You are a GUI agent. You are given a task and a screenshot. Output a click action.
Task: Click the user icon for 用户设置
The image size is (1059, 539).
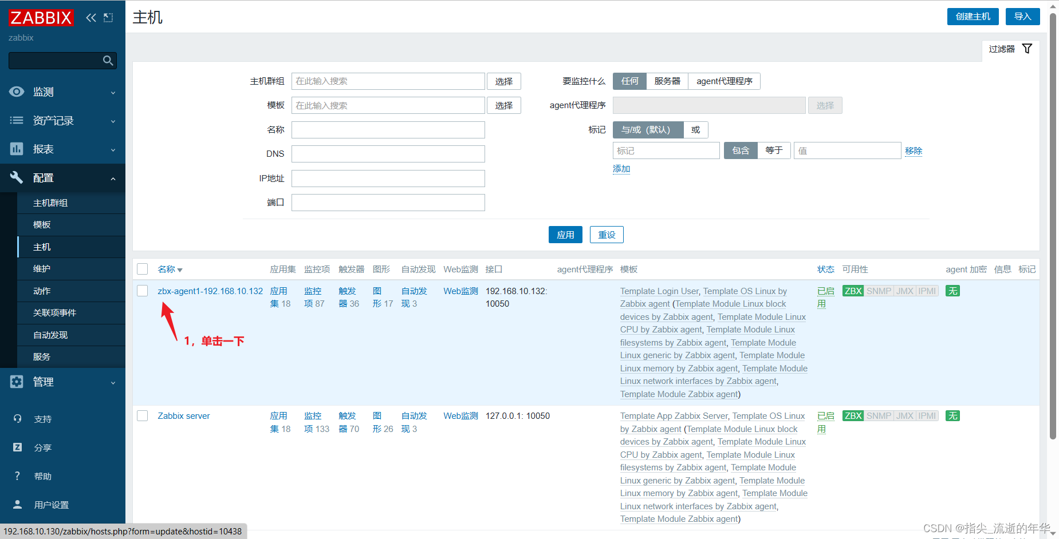(17, 505)
